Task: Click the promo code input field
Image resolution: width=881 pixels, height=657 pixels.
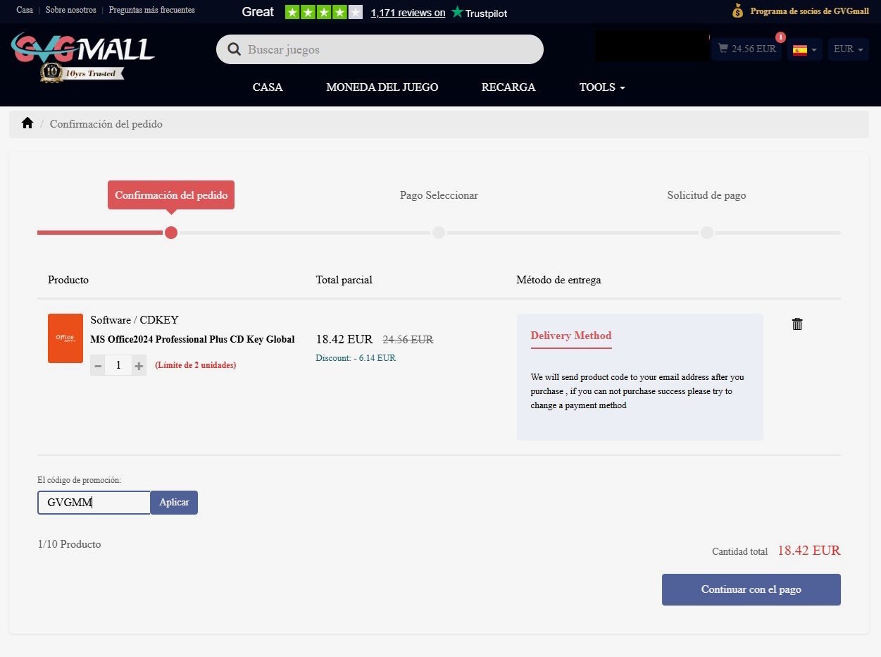Action: (94, 503)
